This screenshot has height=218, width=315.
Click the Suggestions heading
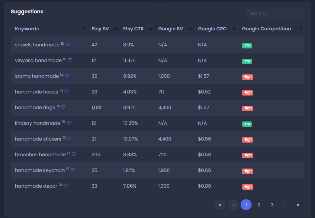pyautogui.click(x=27, y=12)
